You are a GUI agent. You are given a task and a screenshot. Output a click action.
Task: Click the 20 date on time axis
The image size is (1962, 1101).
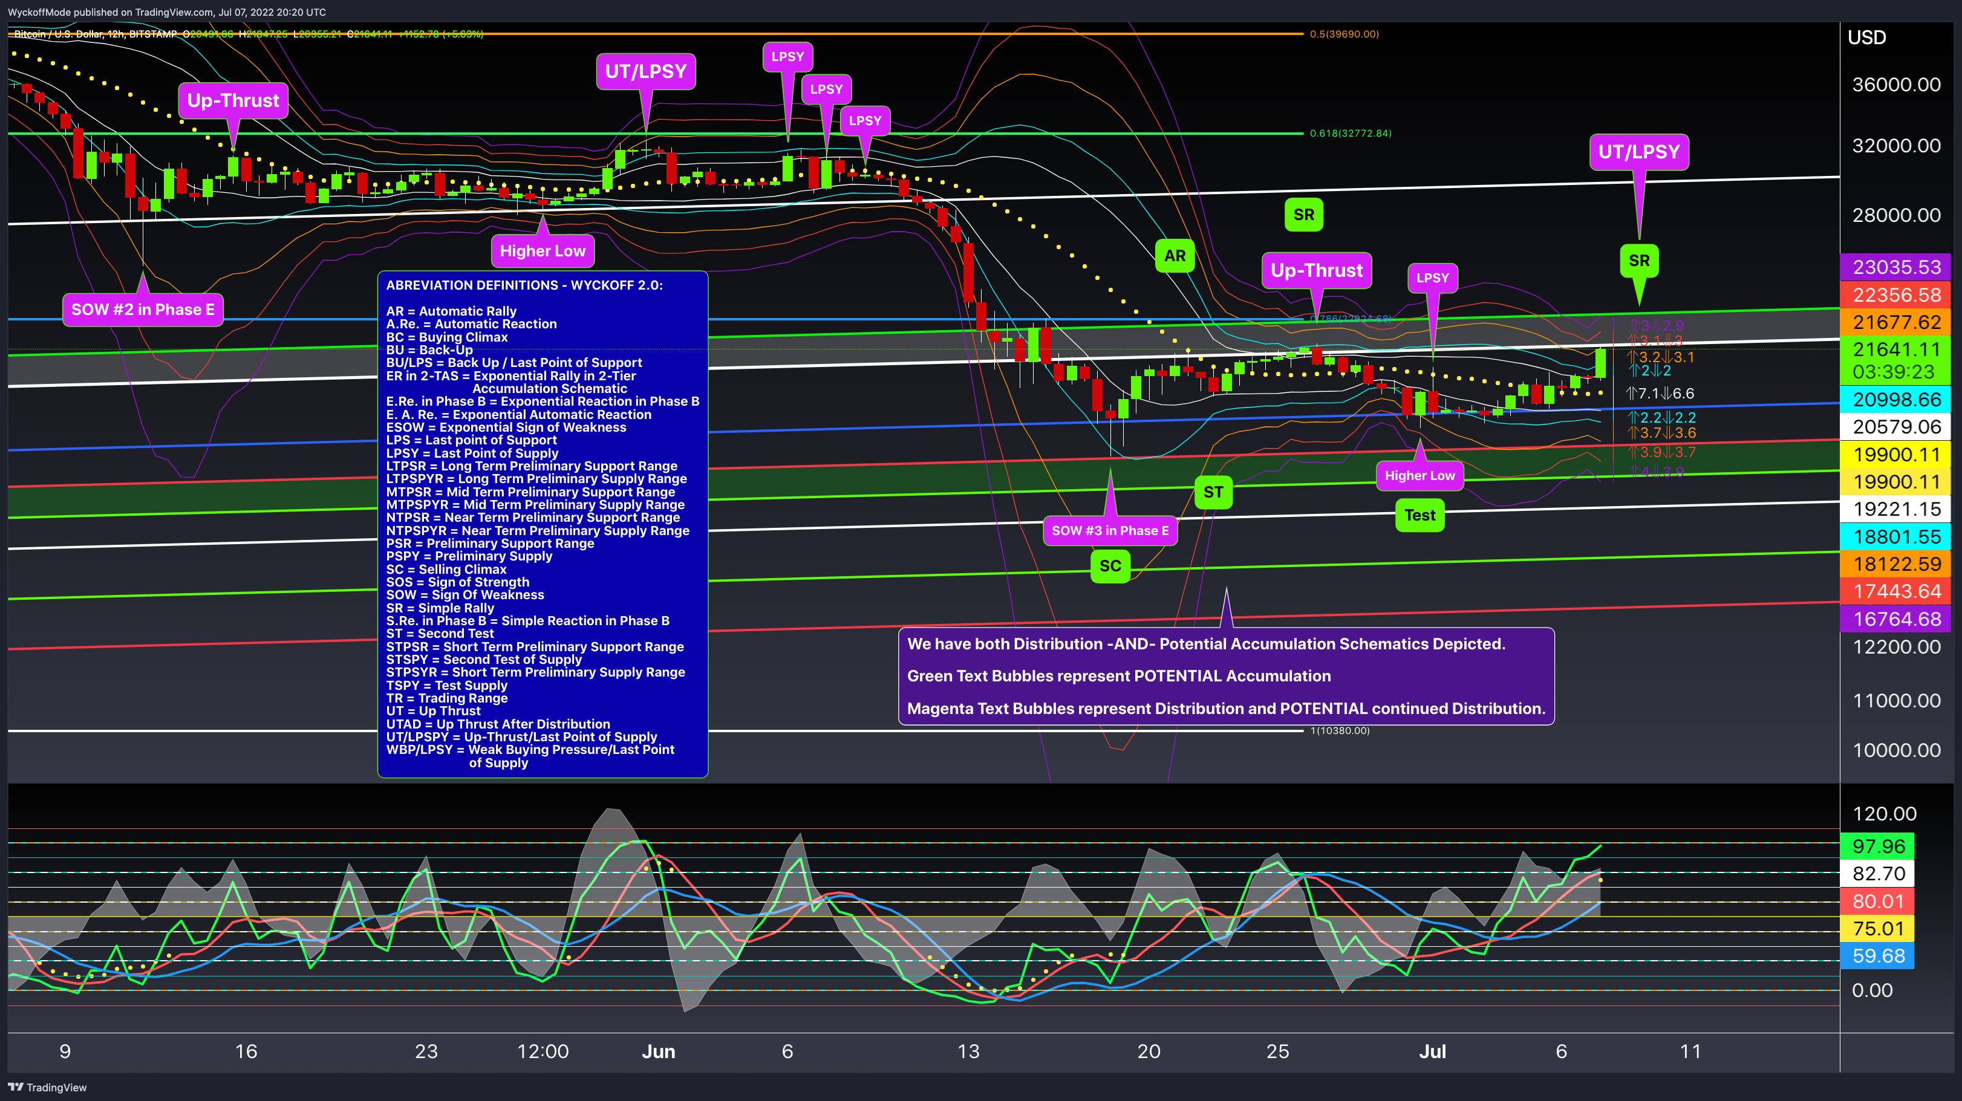[x=1149, y=1051]
